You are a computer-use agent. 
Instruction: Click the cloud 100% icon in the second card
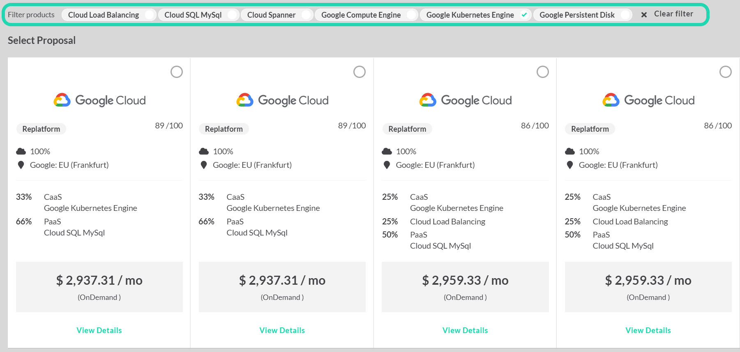pos(204,151)
